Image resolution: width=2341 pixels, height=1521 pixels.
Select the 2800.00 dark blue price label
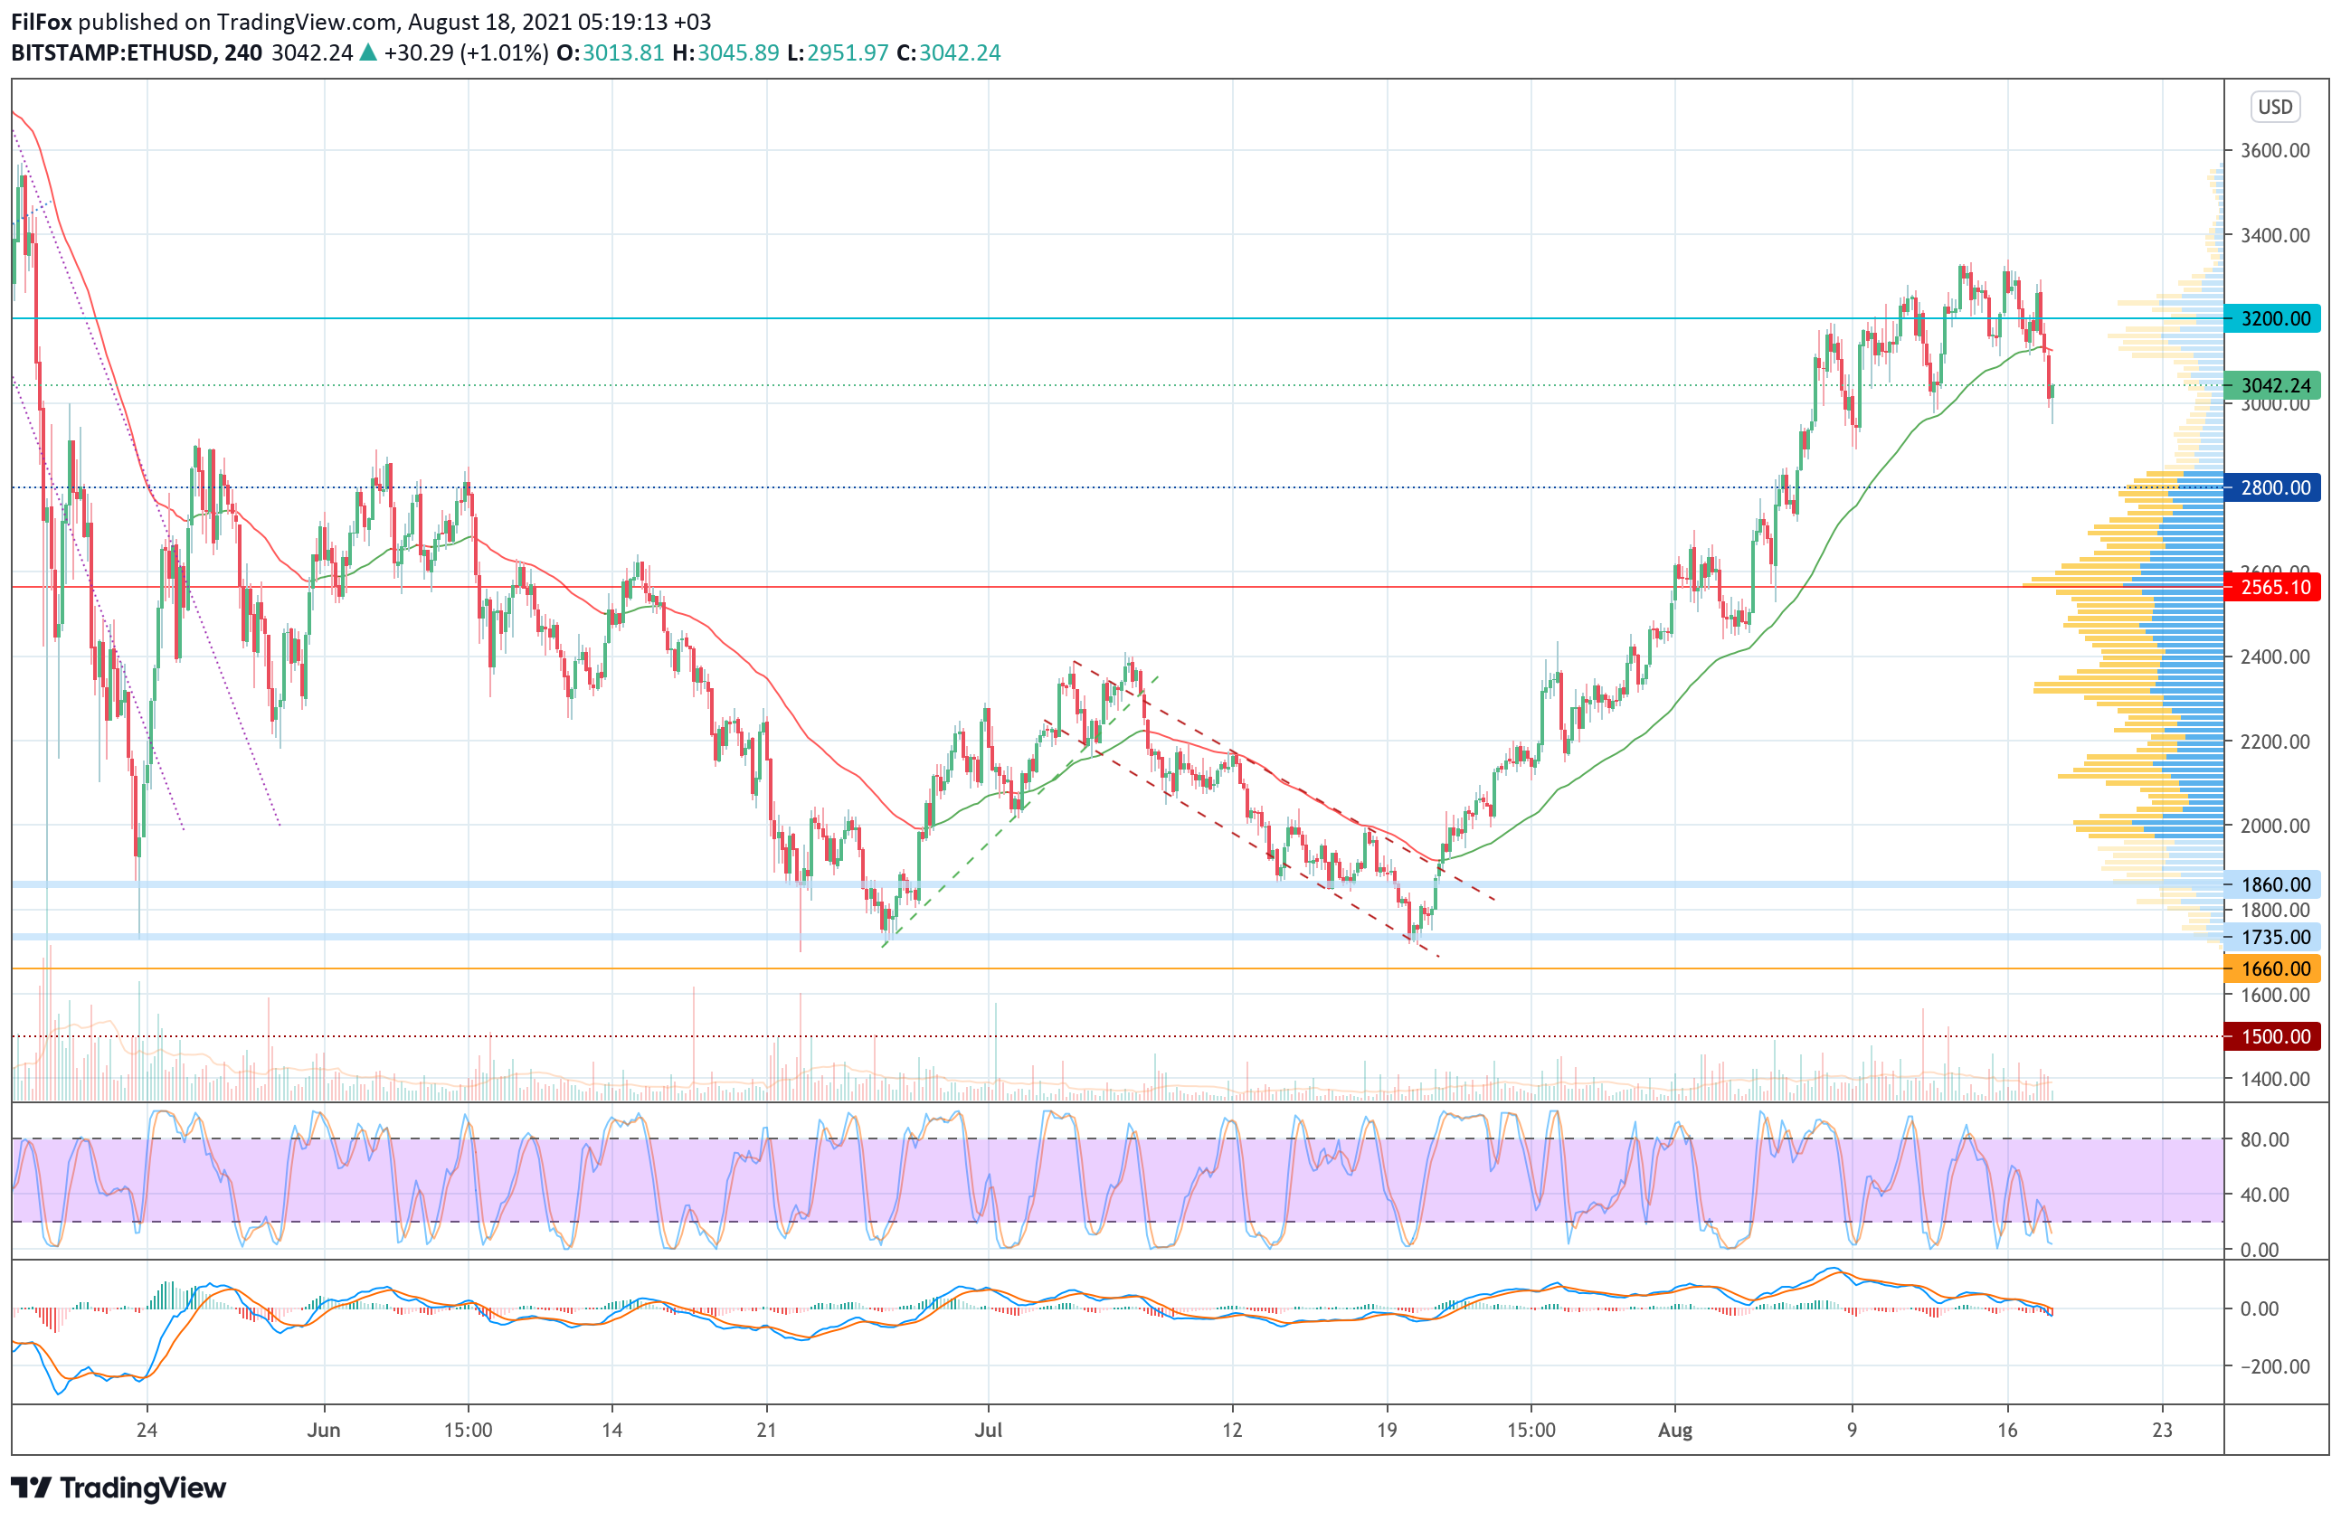point(2274,487)
